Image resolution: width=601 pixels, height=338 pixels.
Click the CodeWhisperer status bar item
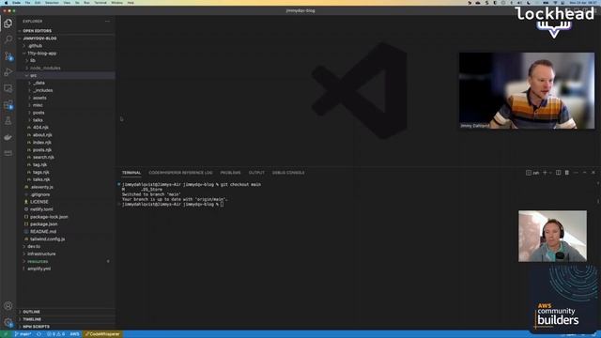click(102, 334)
